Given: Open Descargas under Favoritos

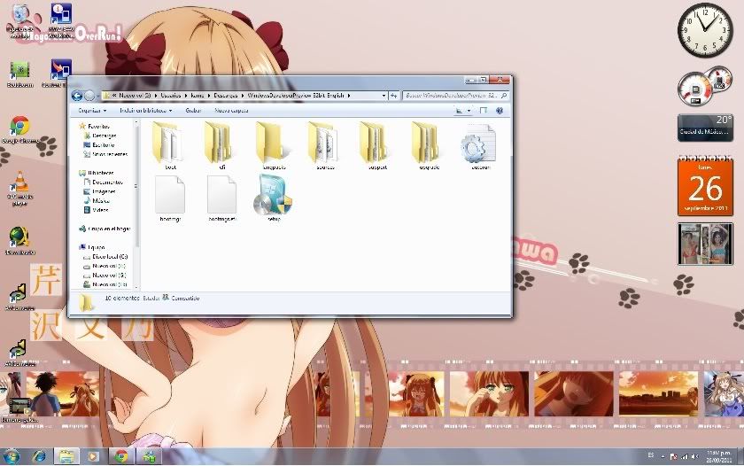Looking at the screenshot, I should click(105, 136).
